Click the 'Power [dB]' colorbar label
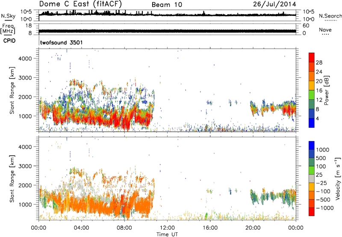Screen dimensions: 342x237 327,90
